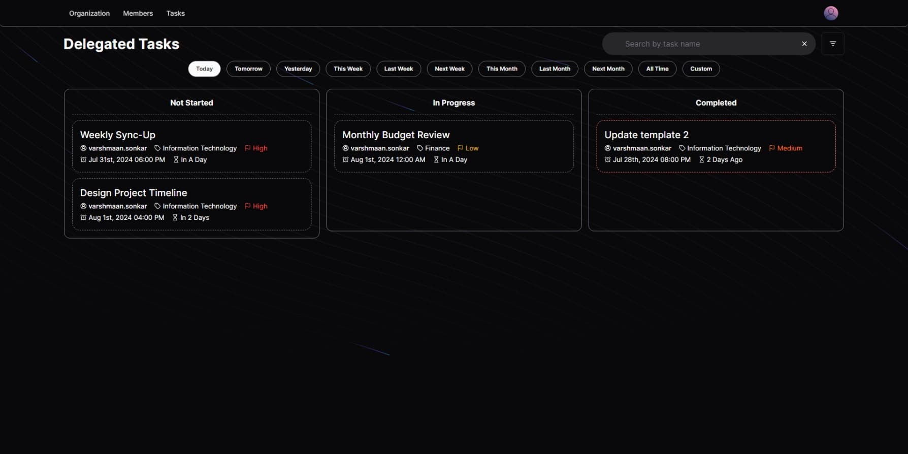This screenshot has width=908, height=454.
Task: Switch filter to Tomorrow
Action: [x=248, y=69]
